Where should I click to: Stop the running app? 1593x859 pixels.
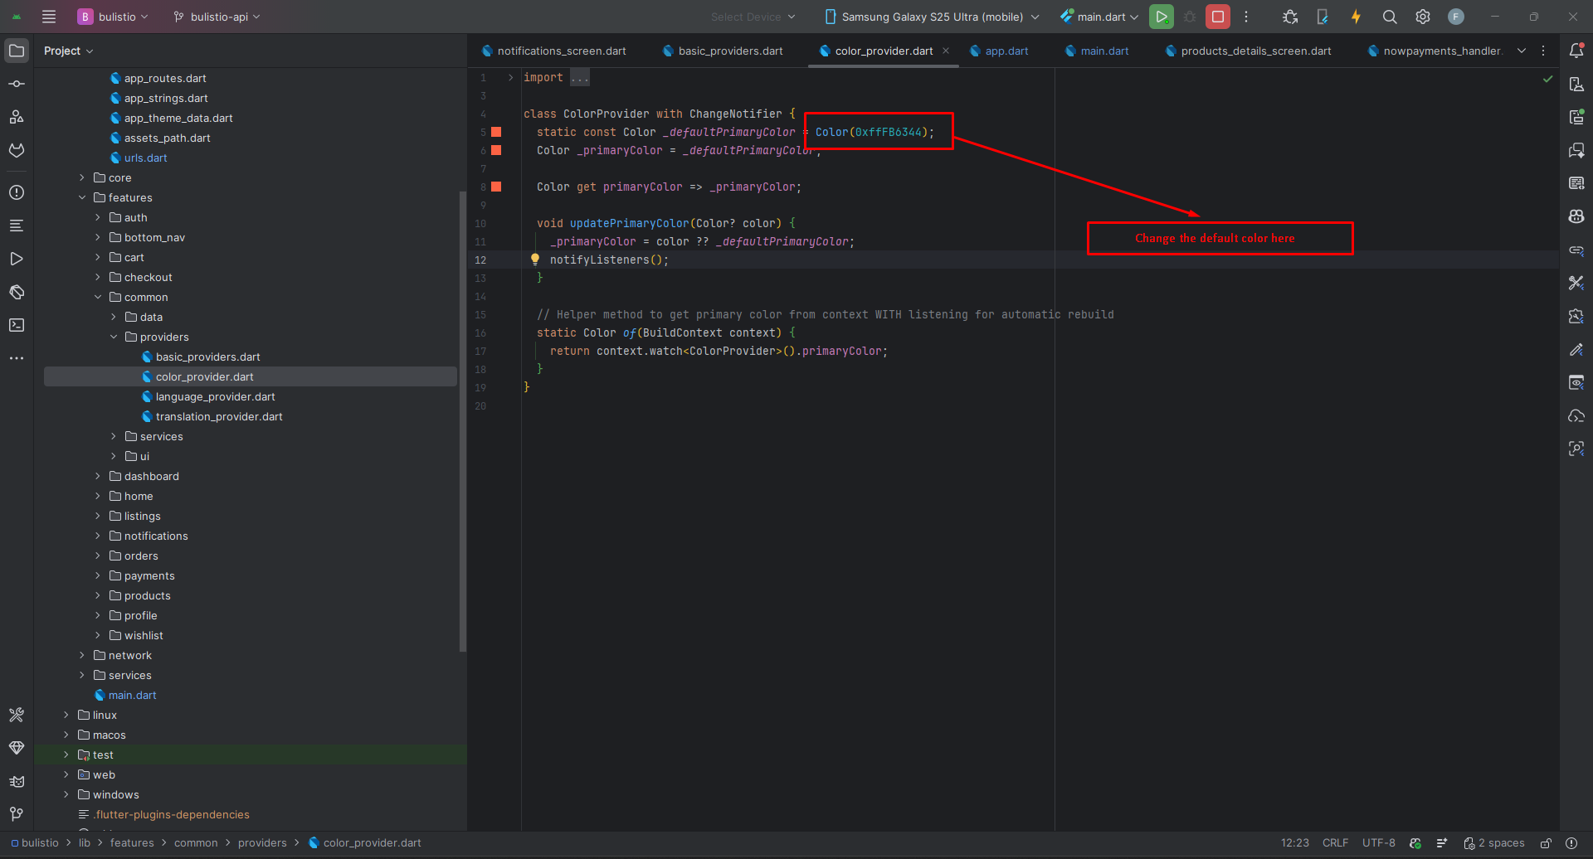(x=1218, y=17)
